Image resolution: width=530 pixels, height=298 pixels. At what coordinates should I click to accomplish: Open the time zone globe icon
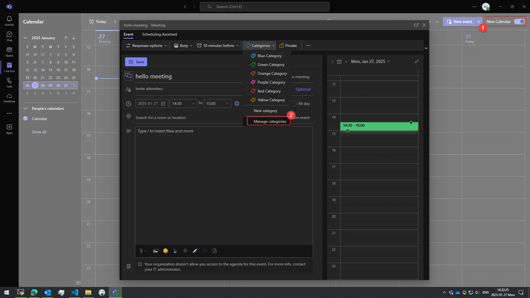point(237,103)
